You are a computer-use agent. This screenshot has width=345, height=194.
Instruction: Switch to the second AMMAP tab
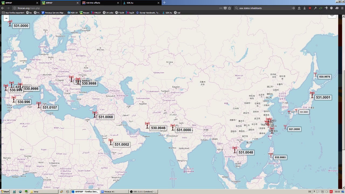click(61, 3)
